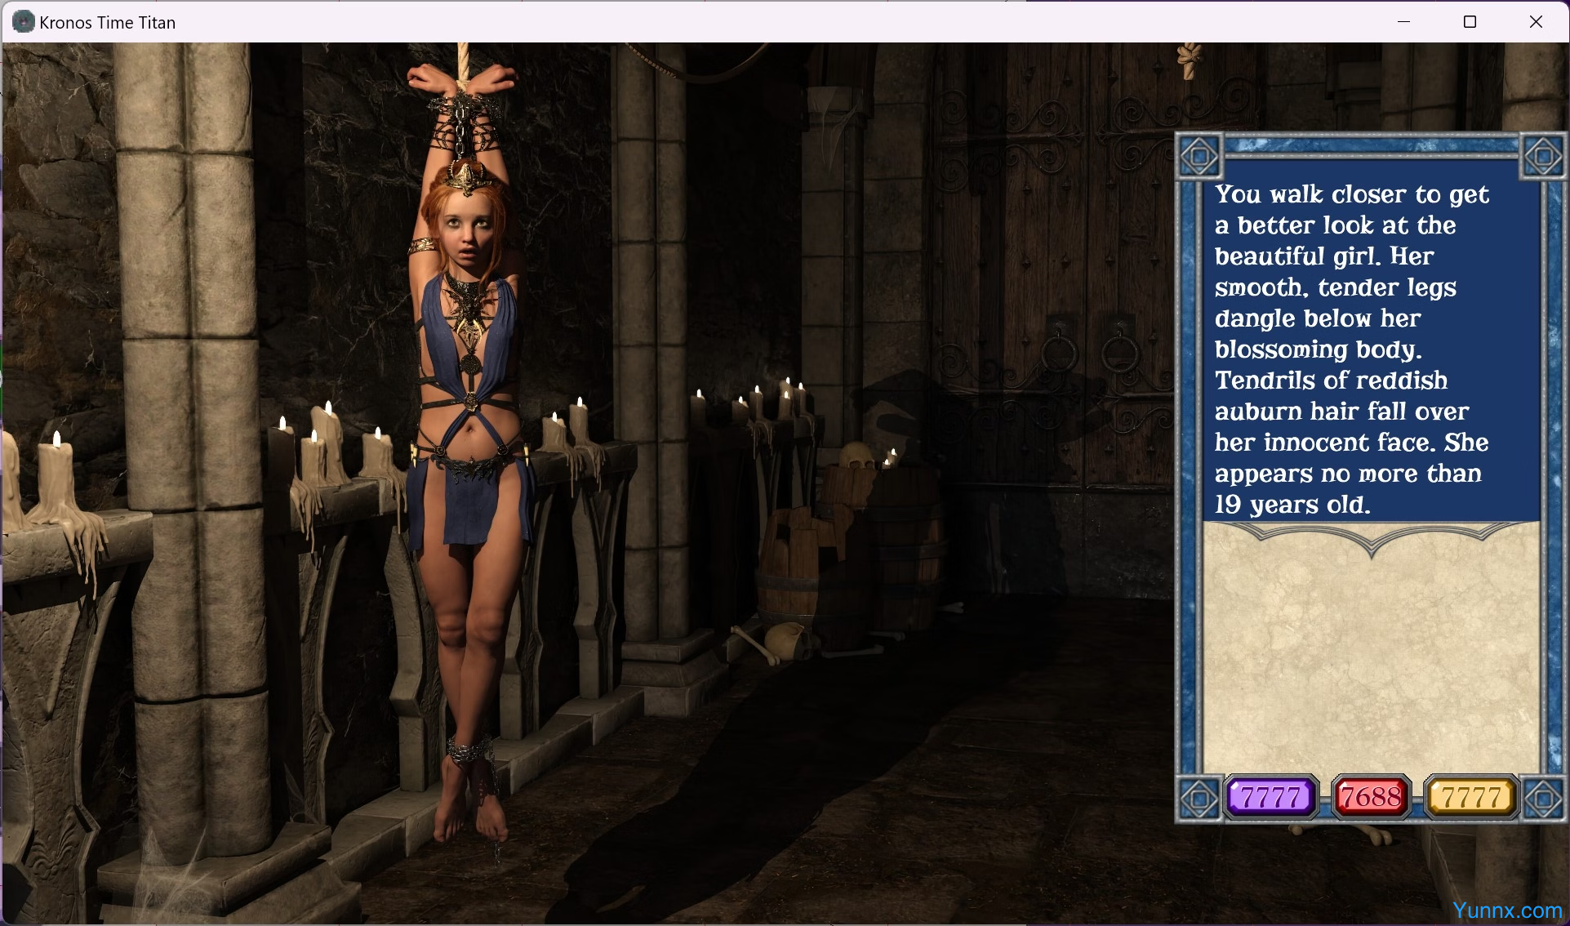
Task: Click the knotted rope hanging near door
Action: coord(1190,60)
